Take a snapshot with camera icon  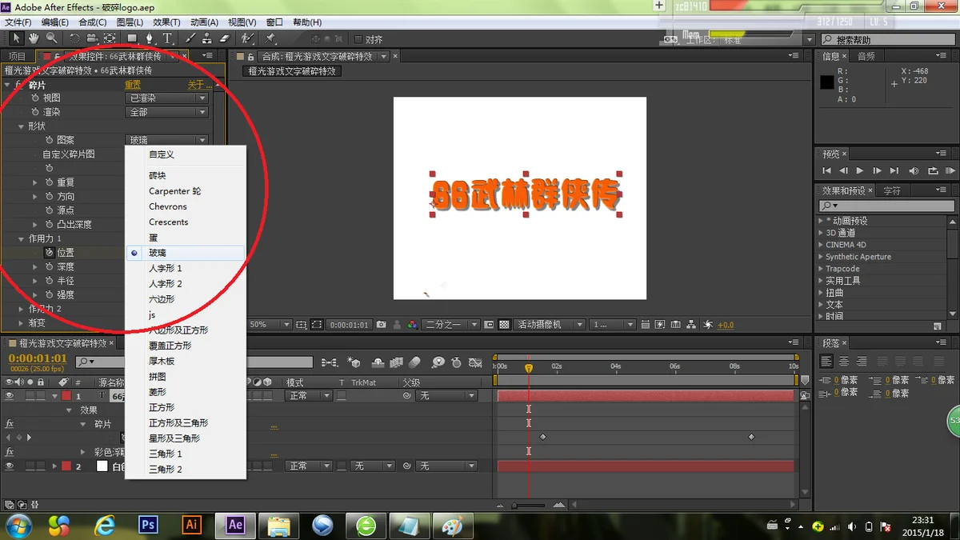coord(381,325)
